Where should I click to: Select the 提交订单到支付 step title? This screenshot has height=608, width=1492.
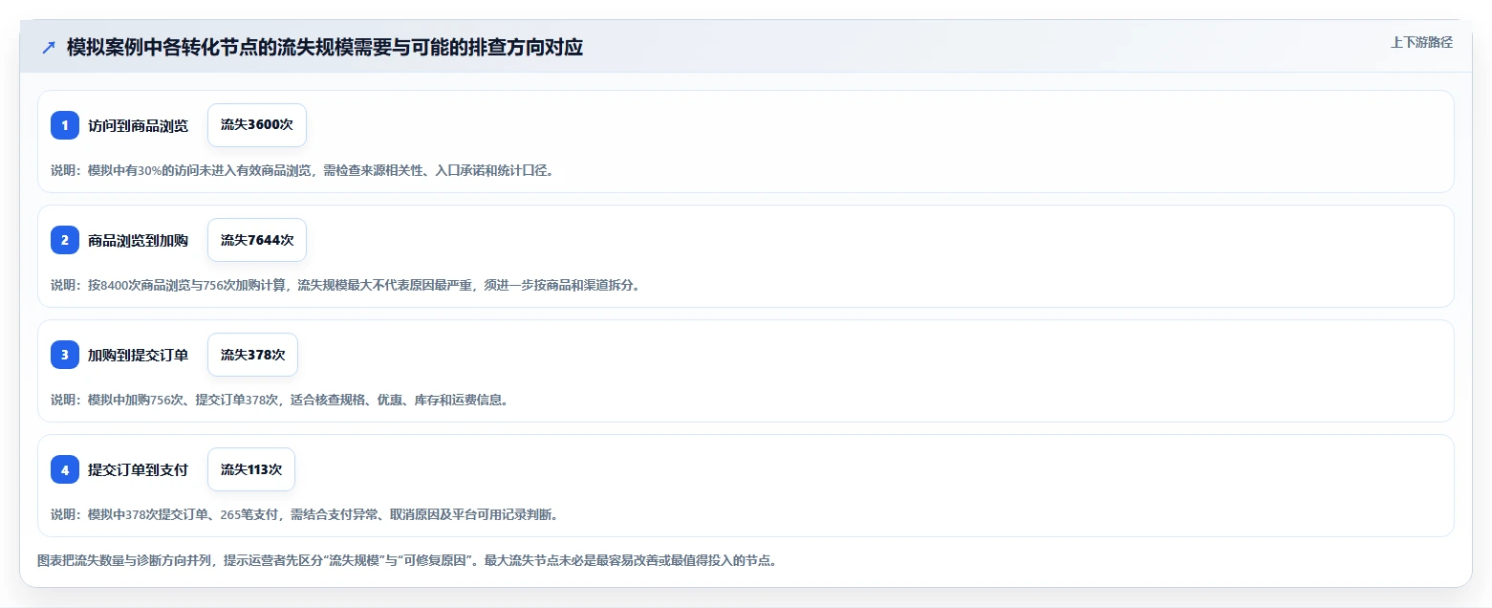[x=138, y=470]
